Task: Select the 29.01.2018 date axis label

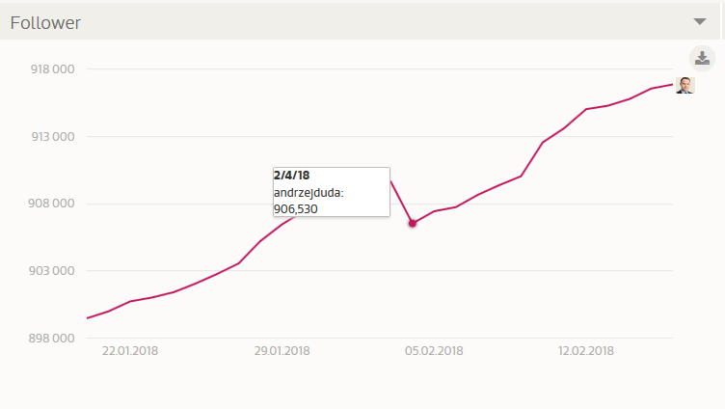Action: (282, 350)
